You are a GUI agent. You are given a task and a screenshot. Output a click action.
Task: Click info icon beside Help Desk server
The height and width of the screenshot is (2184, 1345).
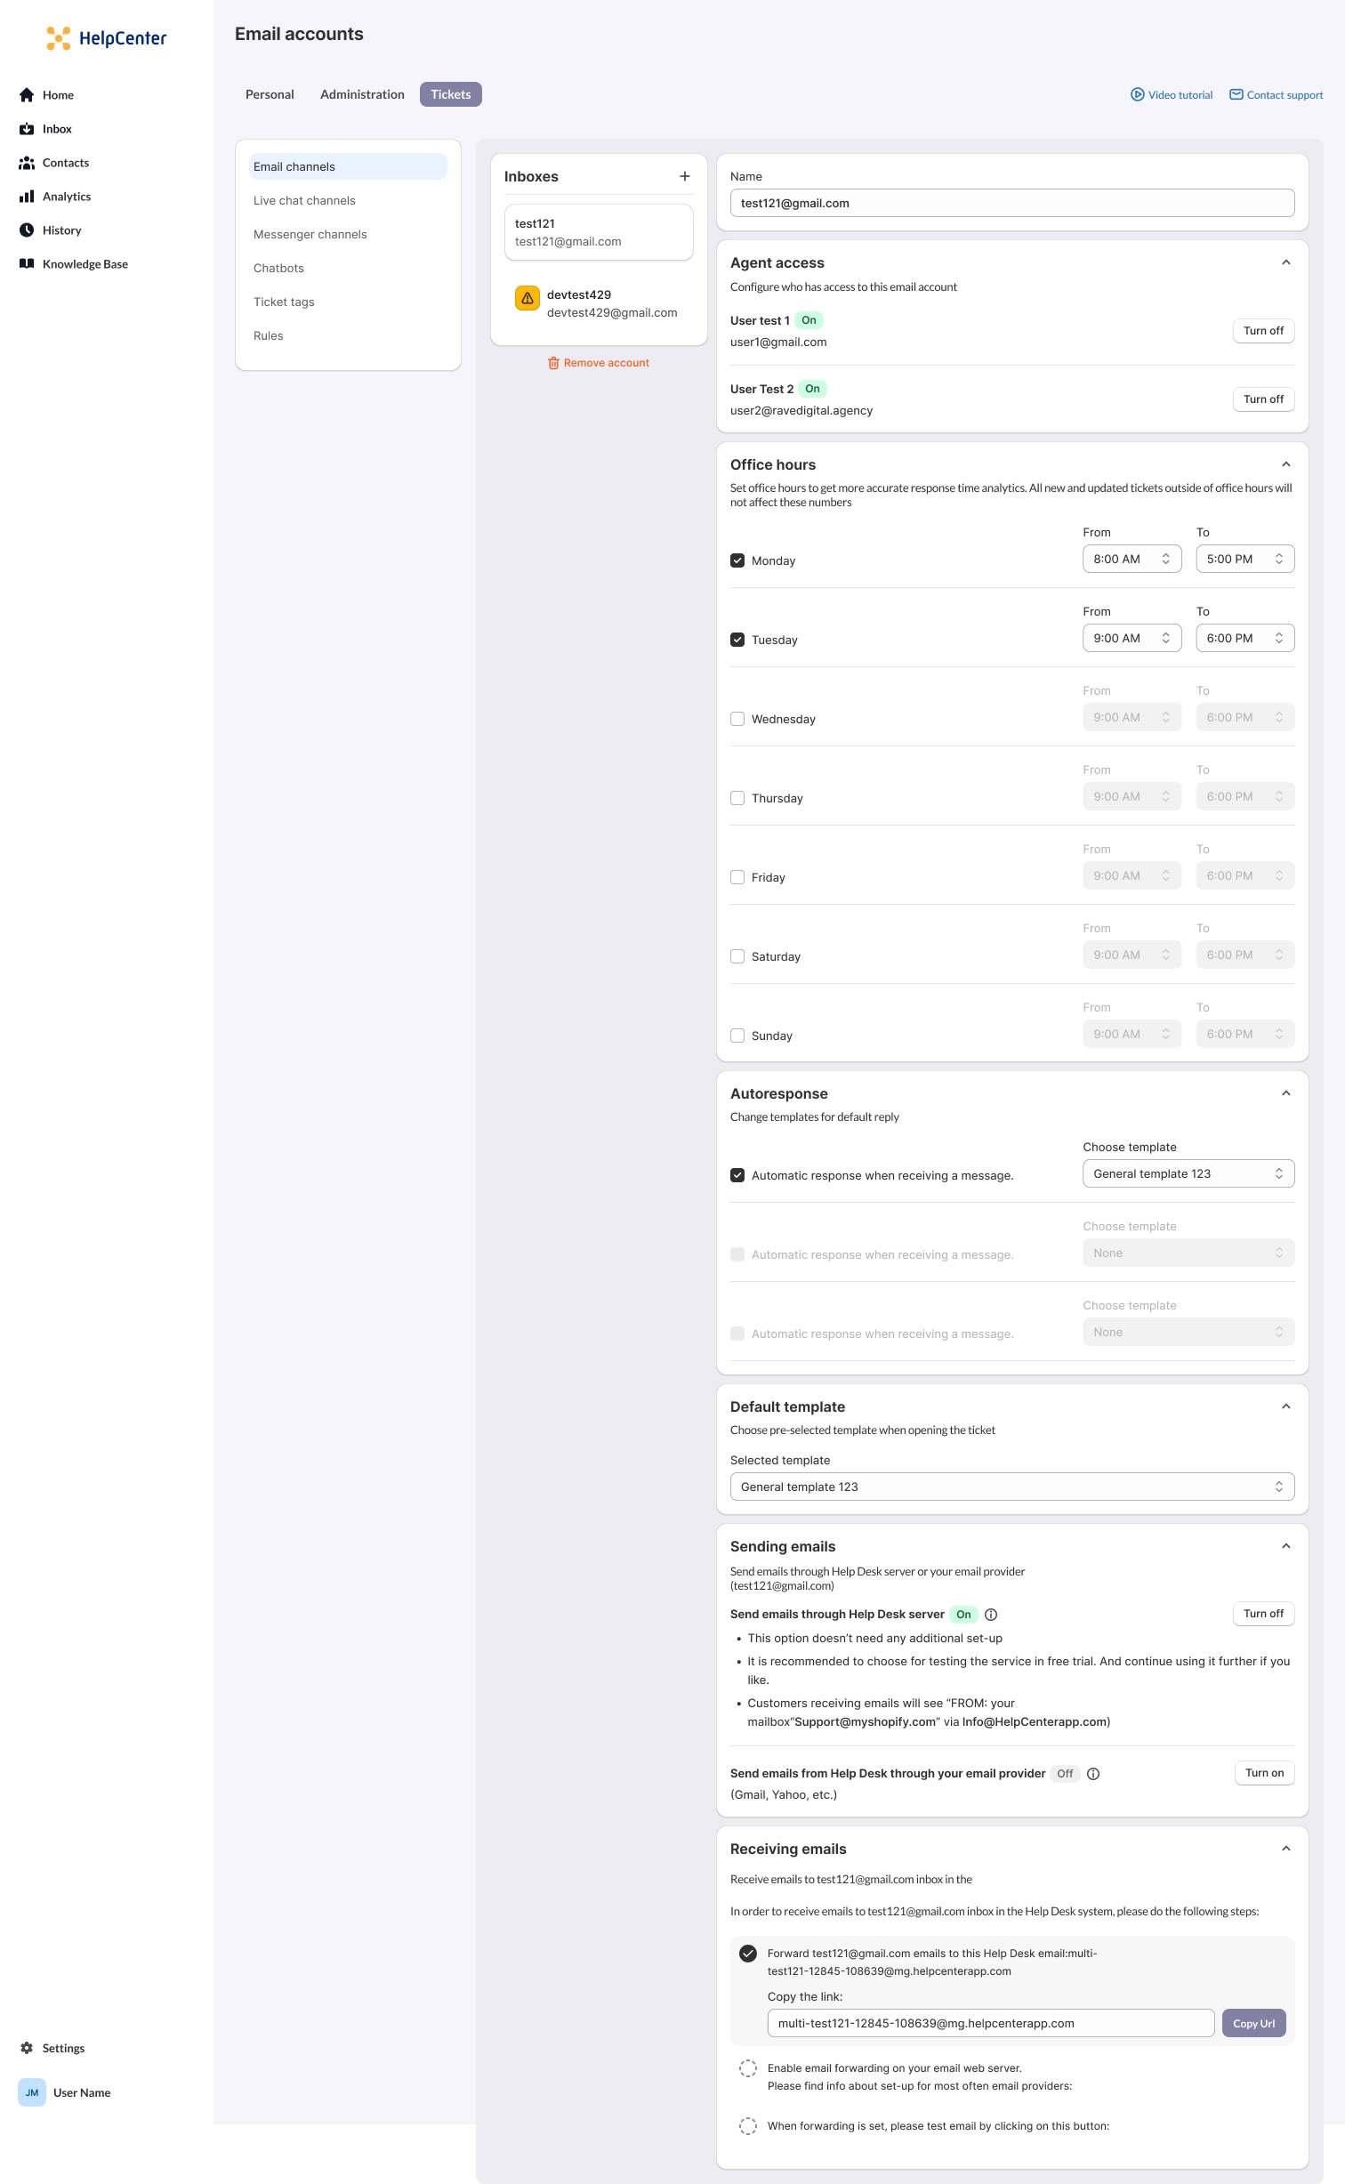pos(991,1615)
